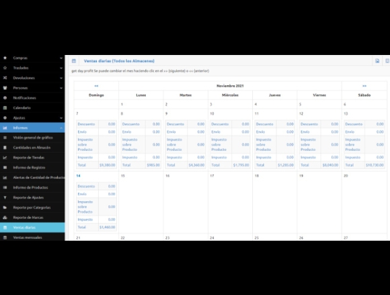
Task: Click the Miércoles column header
Action: tap(230, 95)
